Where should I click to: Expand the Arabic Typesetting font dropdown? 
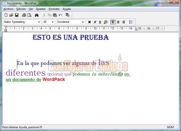point(39,22)
